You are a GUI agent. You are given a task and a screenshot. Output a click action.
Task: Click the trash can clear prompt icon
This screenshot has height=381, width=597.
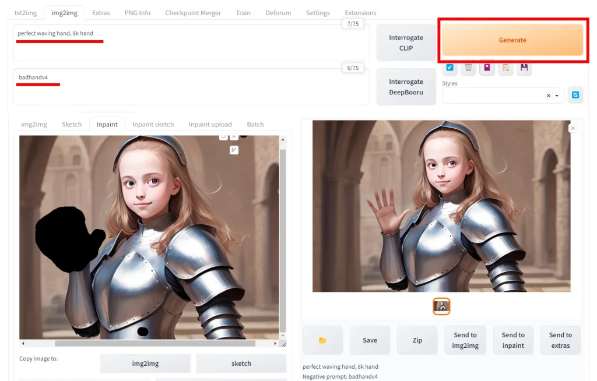coord(468,68)
